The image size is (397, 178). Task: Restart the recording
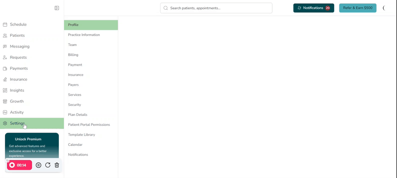coord(48,165)
